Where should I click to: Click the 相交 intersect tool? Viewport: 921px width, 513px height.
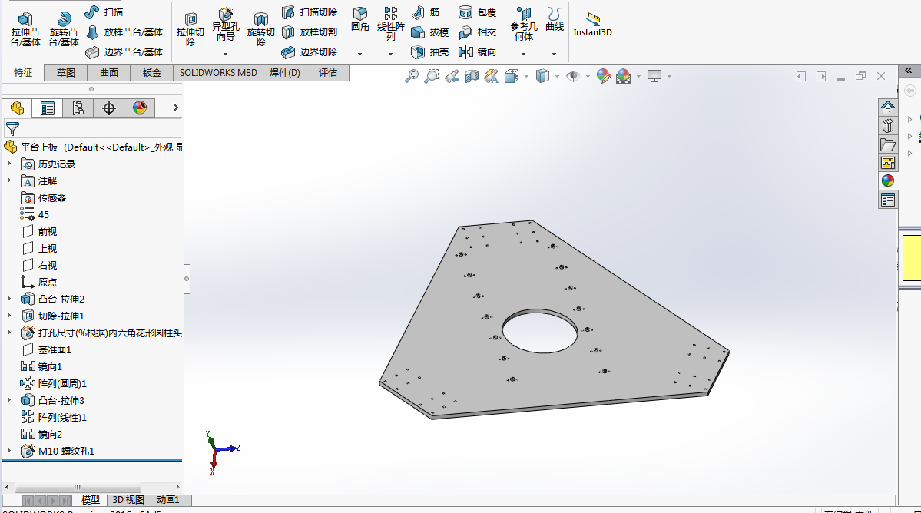(x=477, y=32)
